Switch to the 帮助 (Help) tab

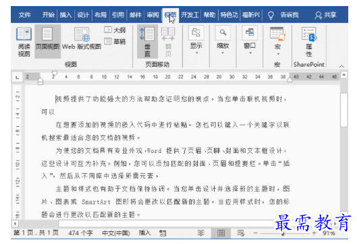coord(209,15)
